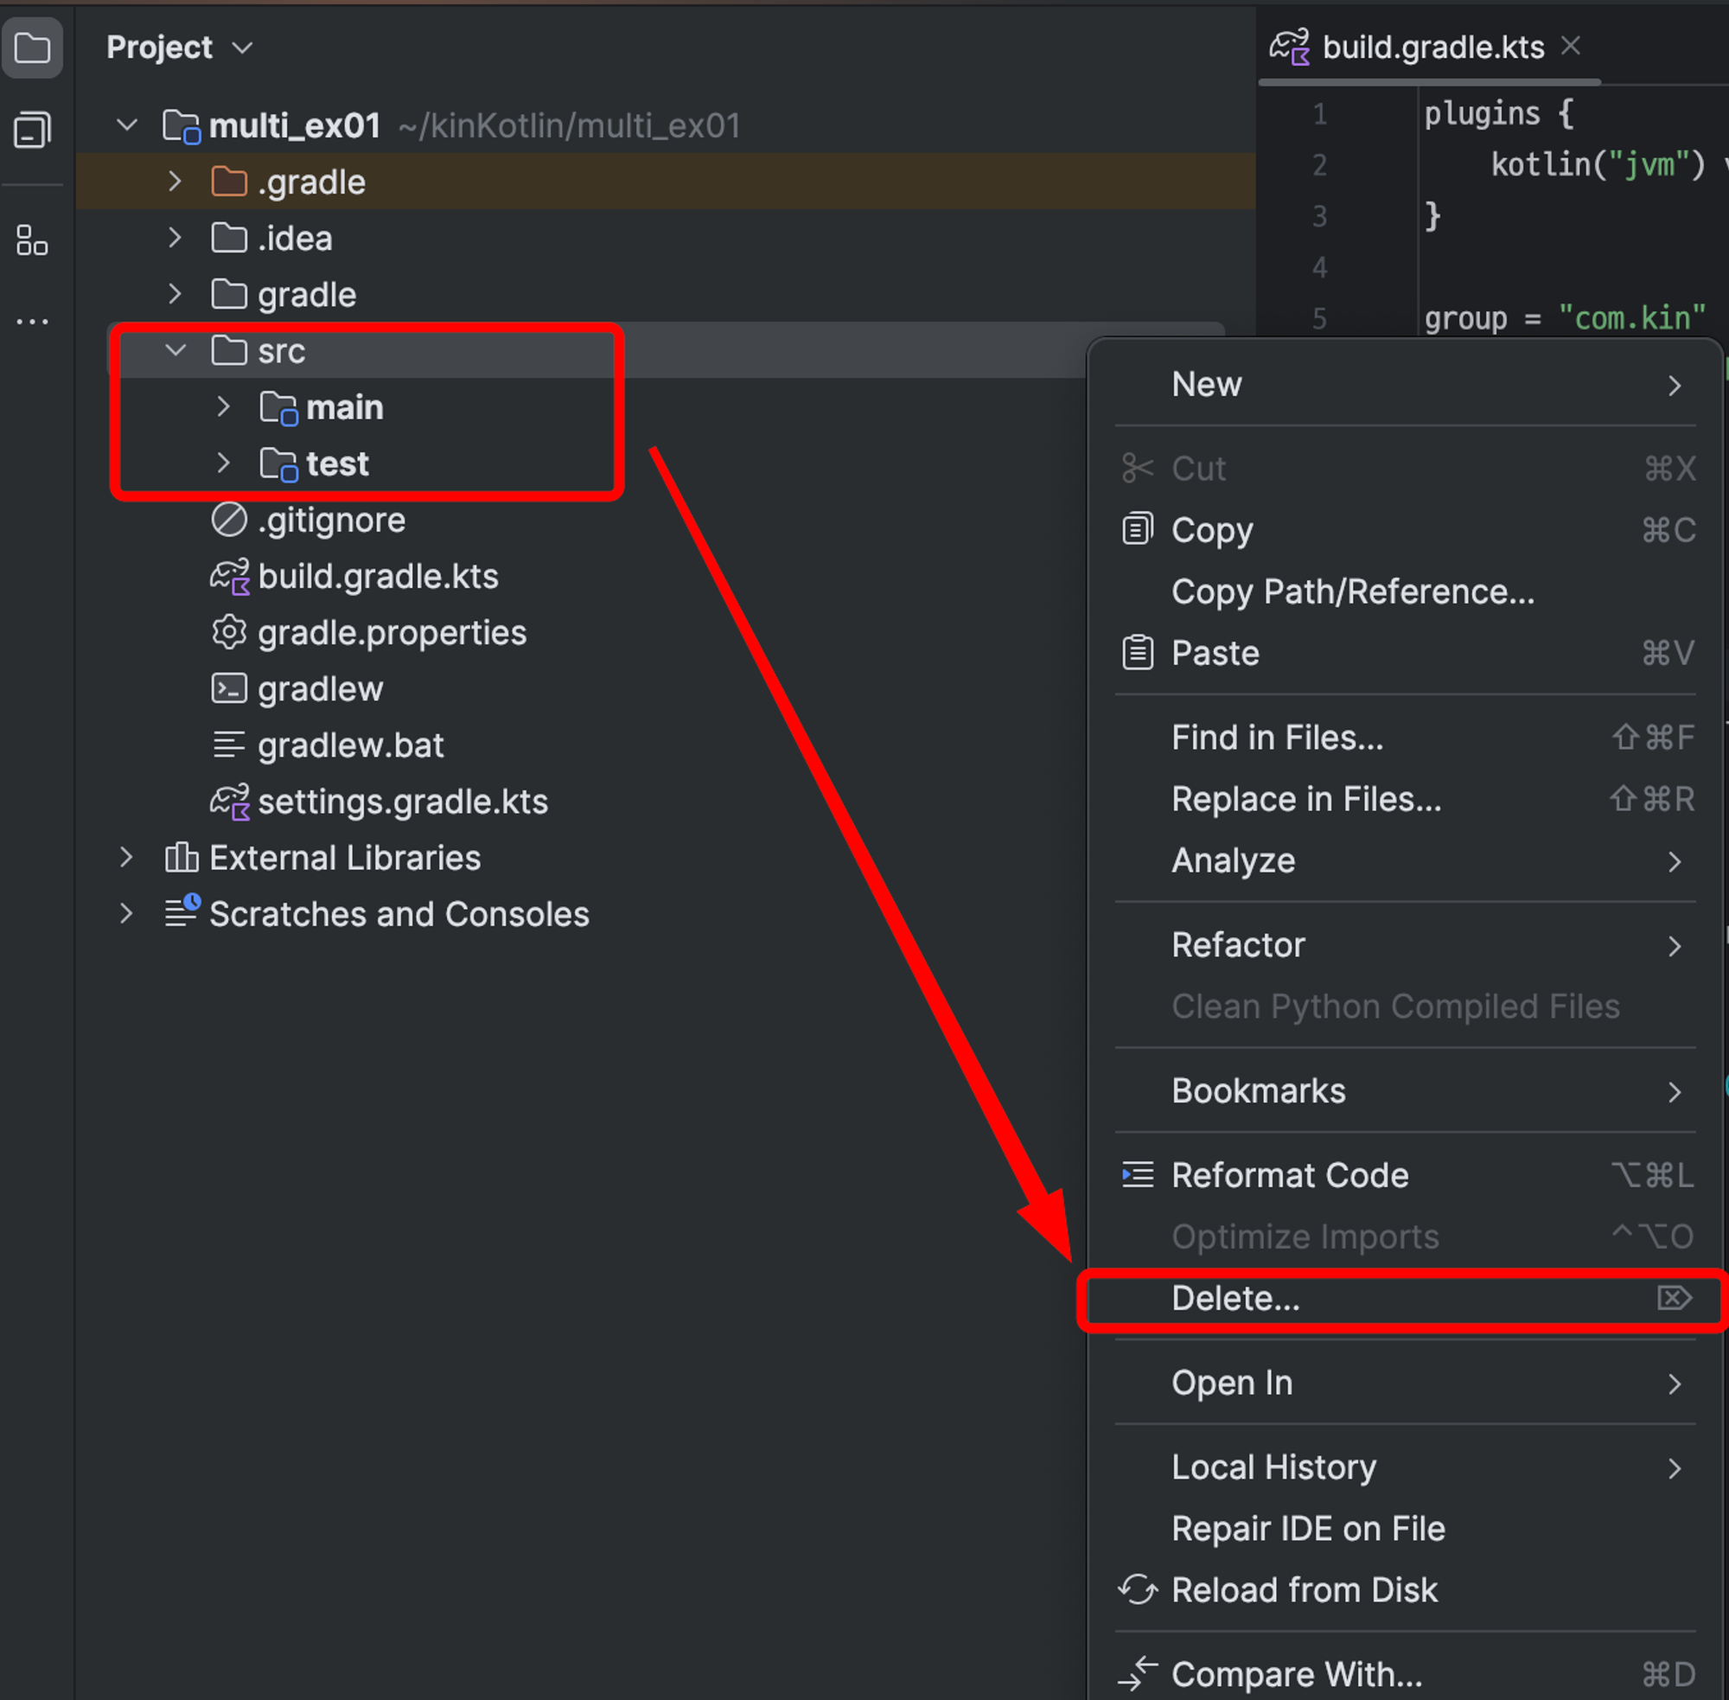Select Copy Path/Reference... menu entry
This screenshot has height=1700, width=1729.
[x=1352, y=592]
